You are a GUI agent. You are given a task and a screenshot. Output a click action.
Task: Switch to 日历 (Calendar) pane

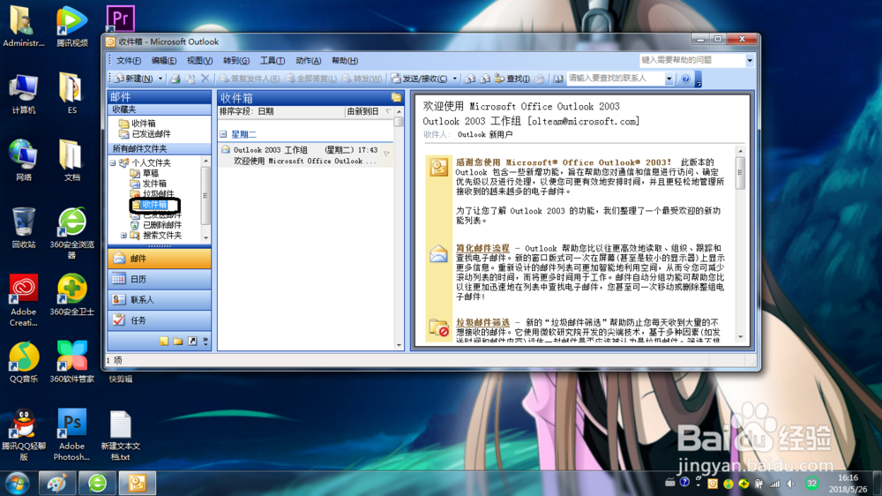(159, 279)
